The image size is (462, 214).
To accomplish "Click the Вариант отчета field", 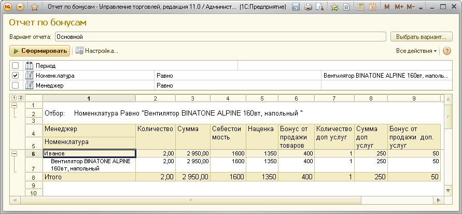I will click(x=220, y=37).
